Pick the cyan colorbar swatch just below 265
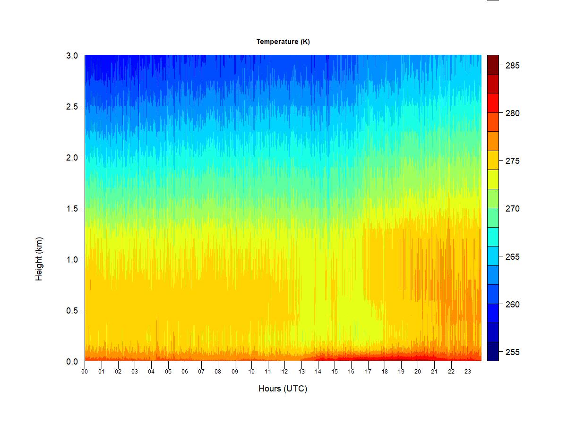 493,256
